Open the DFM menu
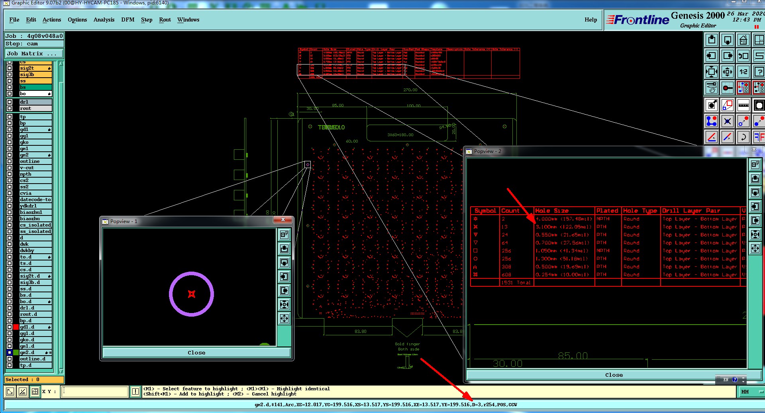 pos(128,20)
